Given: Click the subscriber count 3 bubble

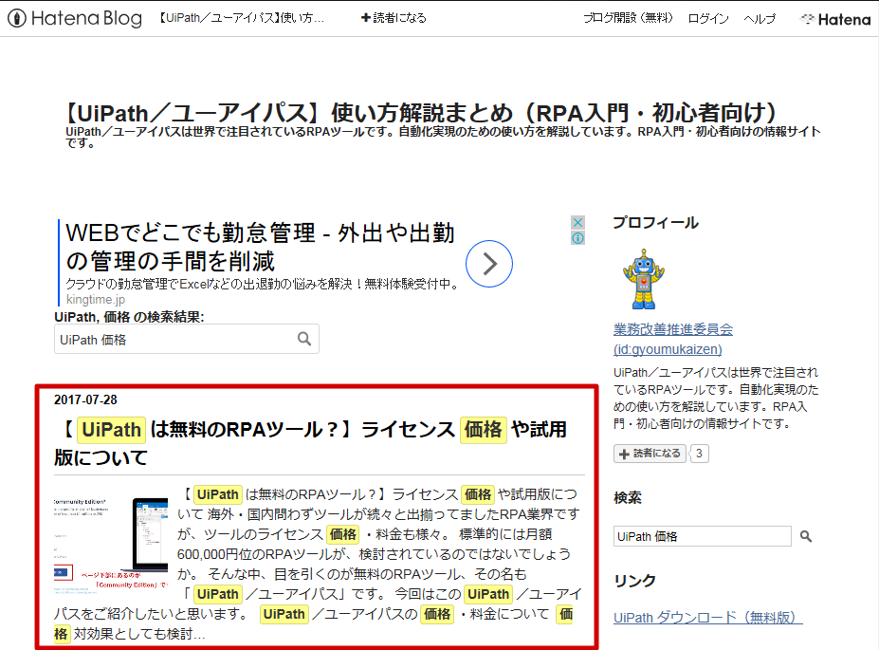Looking at the screenshot, I should click(699, 454).
